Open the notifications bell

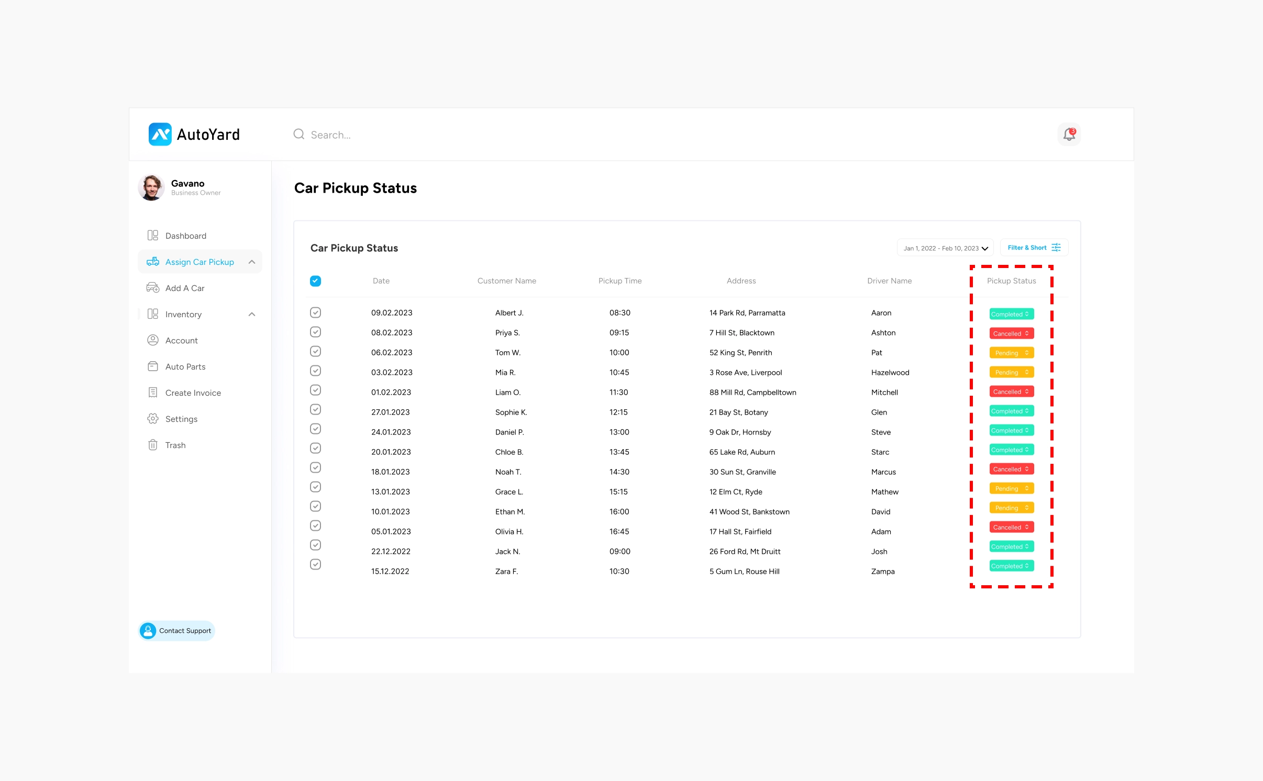(x=1069, y=135)
